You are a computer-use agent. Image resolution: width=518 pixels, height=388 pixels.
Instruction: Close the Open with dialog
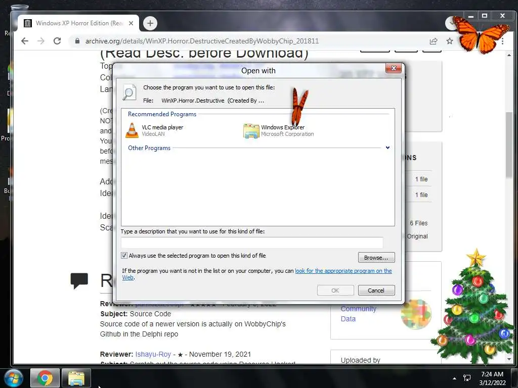coord(394,68)
